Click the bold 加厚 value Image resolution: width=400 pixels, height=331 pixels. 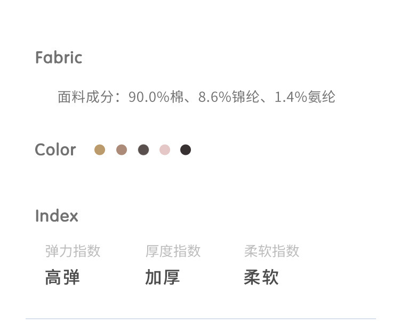point(162,278)
